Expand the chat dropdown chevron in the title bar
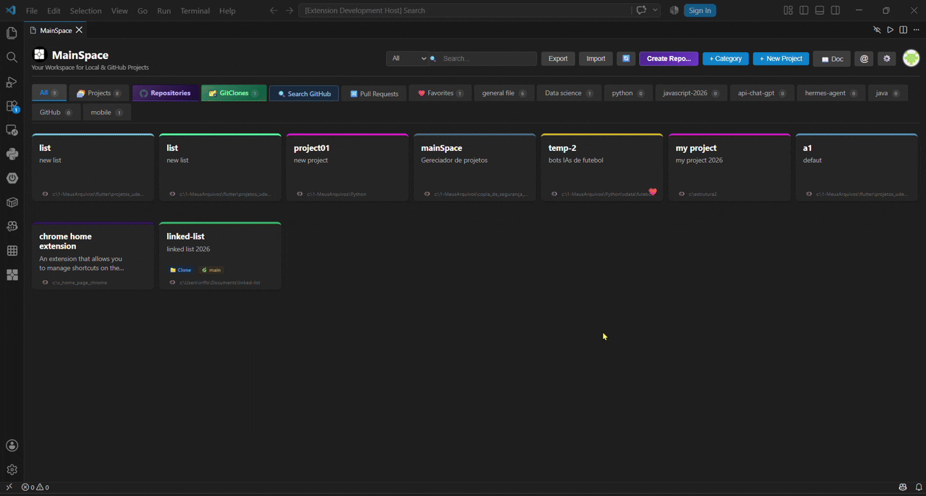 pyautogui.click(x=655, y=10)
